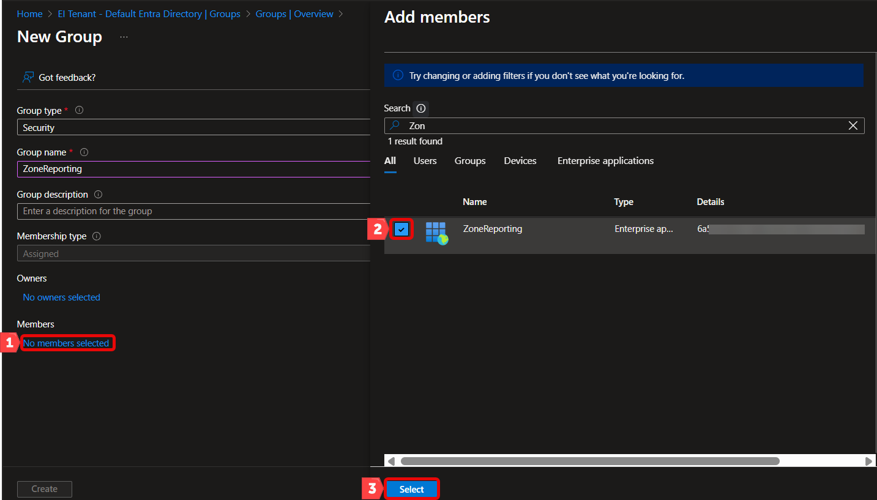Open the ellipsis menu beside New Group

coord(124,37)
